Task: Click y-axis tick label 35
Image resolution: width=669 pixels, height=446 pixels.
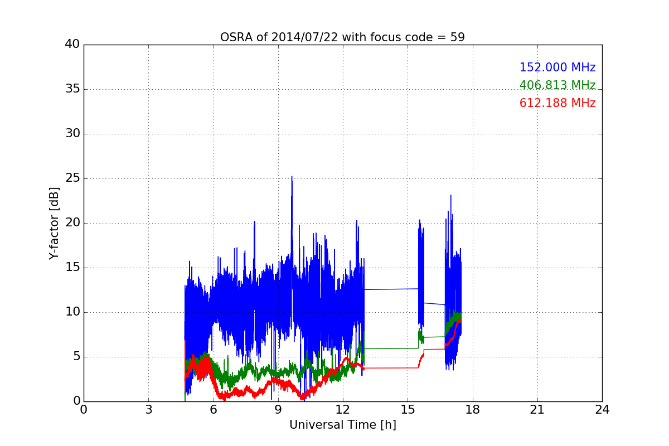Action: [72, 89]
